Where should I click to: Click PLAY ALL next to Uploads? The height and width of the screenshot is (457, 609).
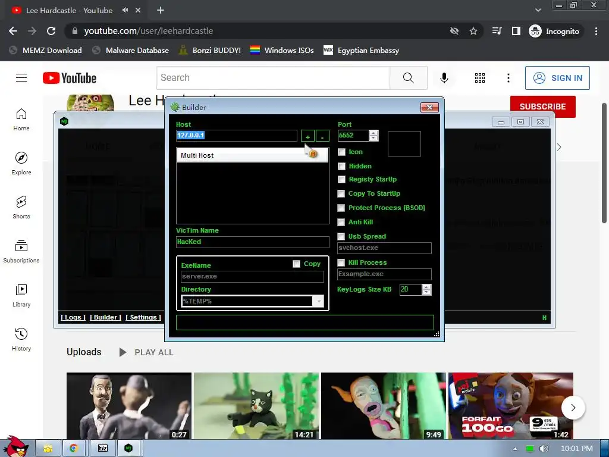[146, 352]
